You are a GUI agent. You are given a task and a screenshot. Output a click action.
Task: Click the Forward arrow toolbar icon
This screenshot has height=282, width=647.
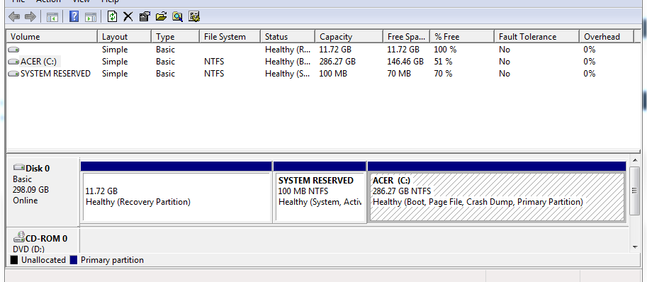point(30,17)
